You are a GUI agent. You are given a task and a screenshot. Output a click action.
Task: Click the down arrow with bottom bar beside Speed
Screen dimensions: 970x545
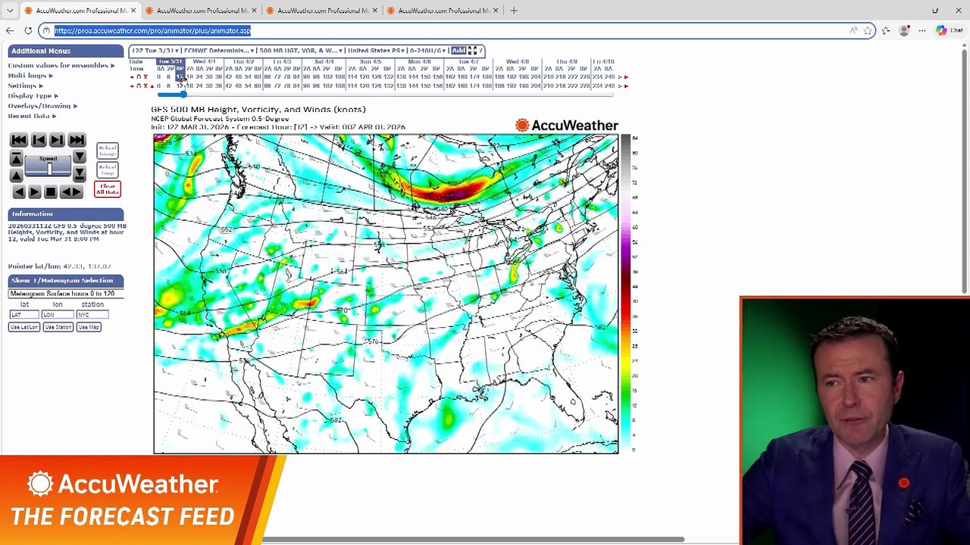(x=80, y=175)
